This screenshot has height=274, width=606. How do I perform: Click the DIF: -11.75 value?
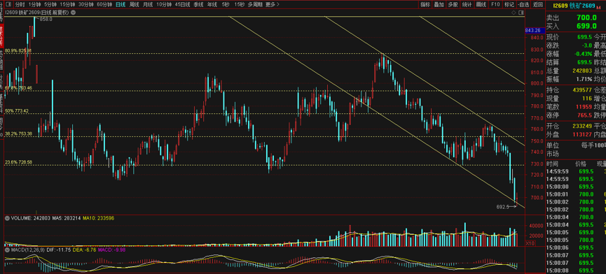(x=58, y=250)
